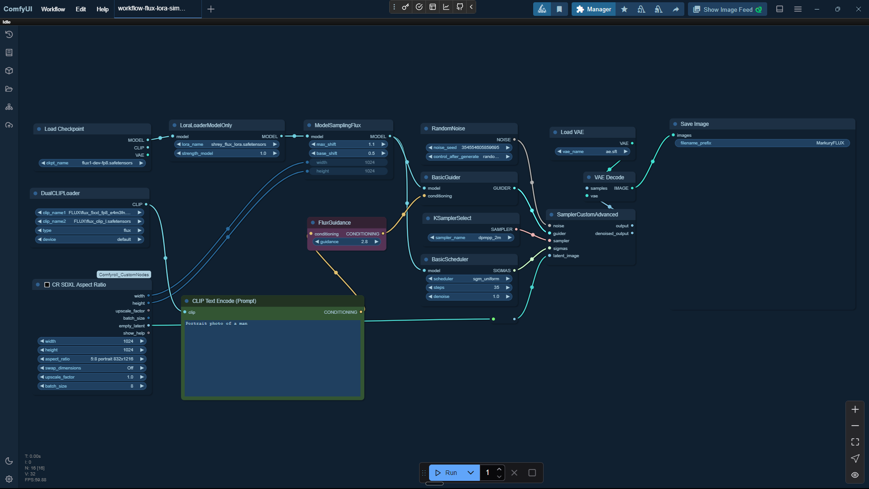Click the pyramid logo icon button
869x489 pixels.
(542, 9)
